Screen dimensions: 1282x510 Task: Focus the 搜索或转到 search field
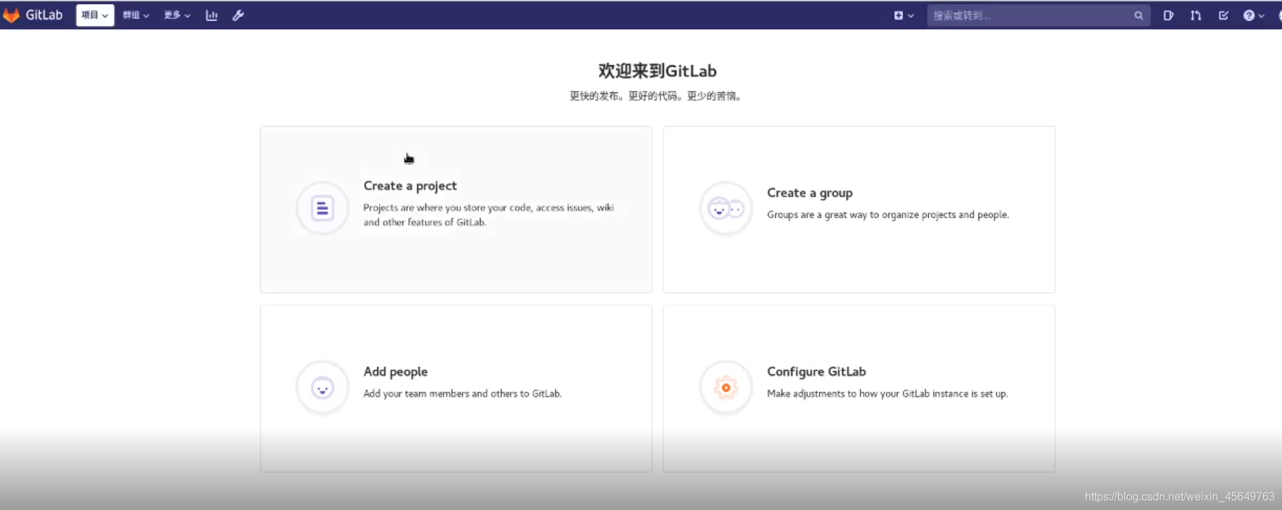tap(1038, 15)
